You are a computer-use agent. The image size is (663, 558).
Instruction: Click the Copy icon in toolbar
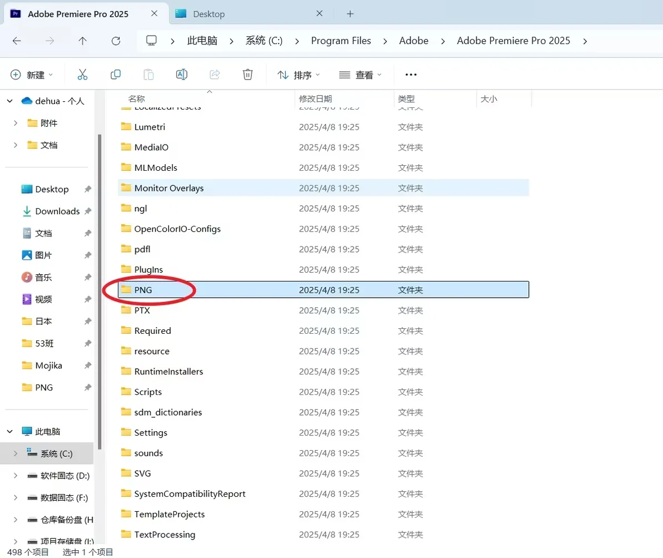pos(116,75)
